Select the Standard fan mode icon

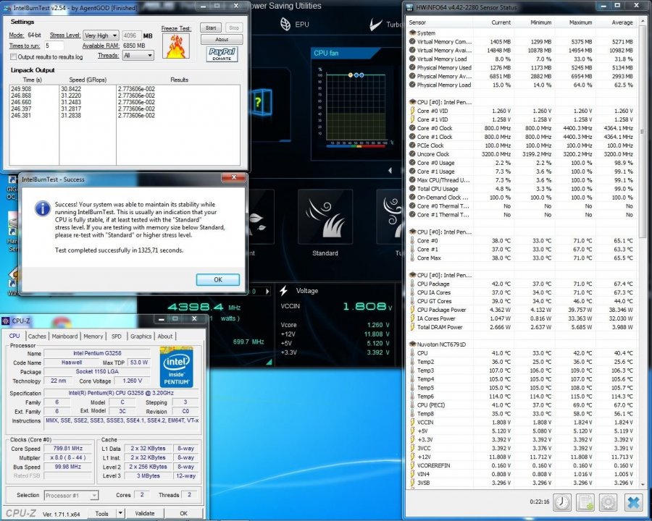[x=325, y=216]
